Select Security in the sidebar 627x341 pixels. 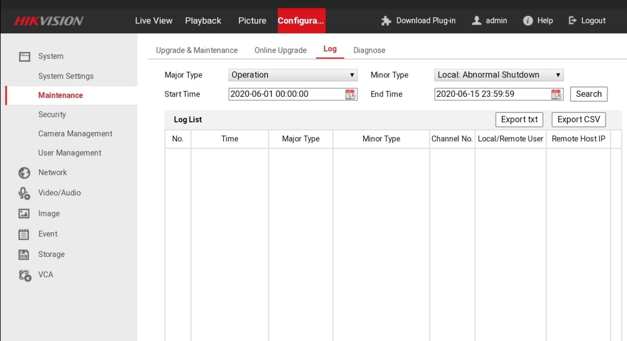tap(52, 114)
